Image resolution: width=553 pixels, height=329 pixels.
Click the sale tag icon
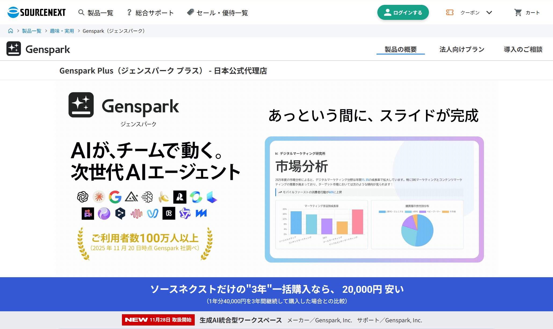tap(190, 12)
